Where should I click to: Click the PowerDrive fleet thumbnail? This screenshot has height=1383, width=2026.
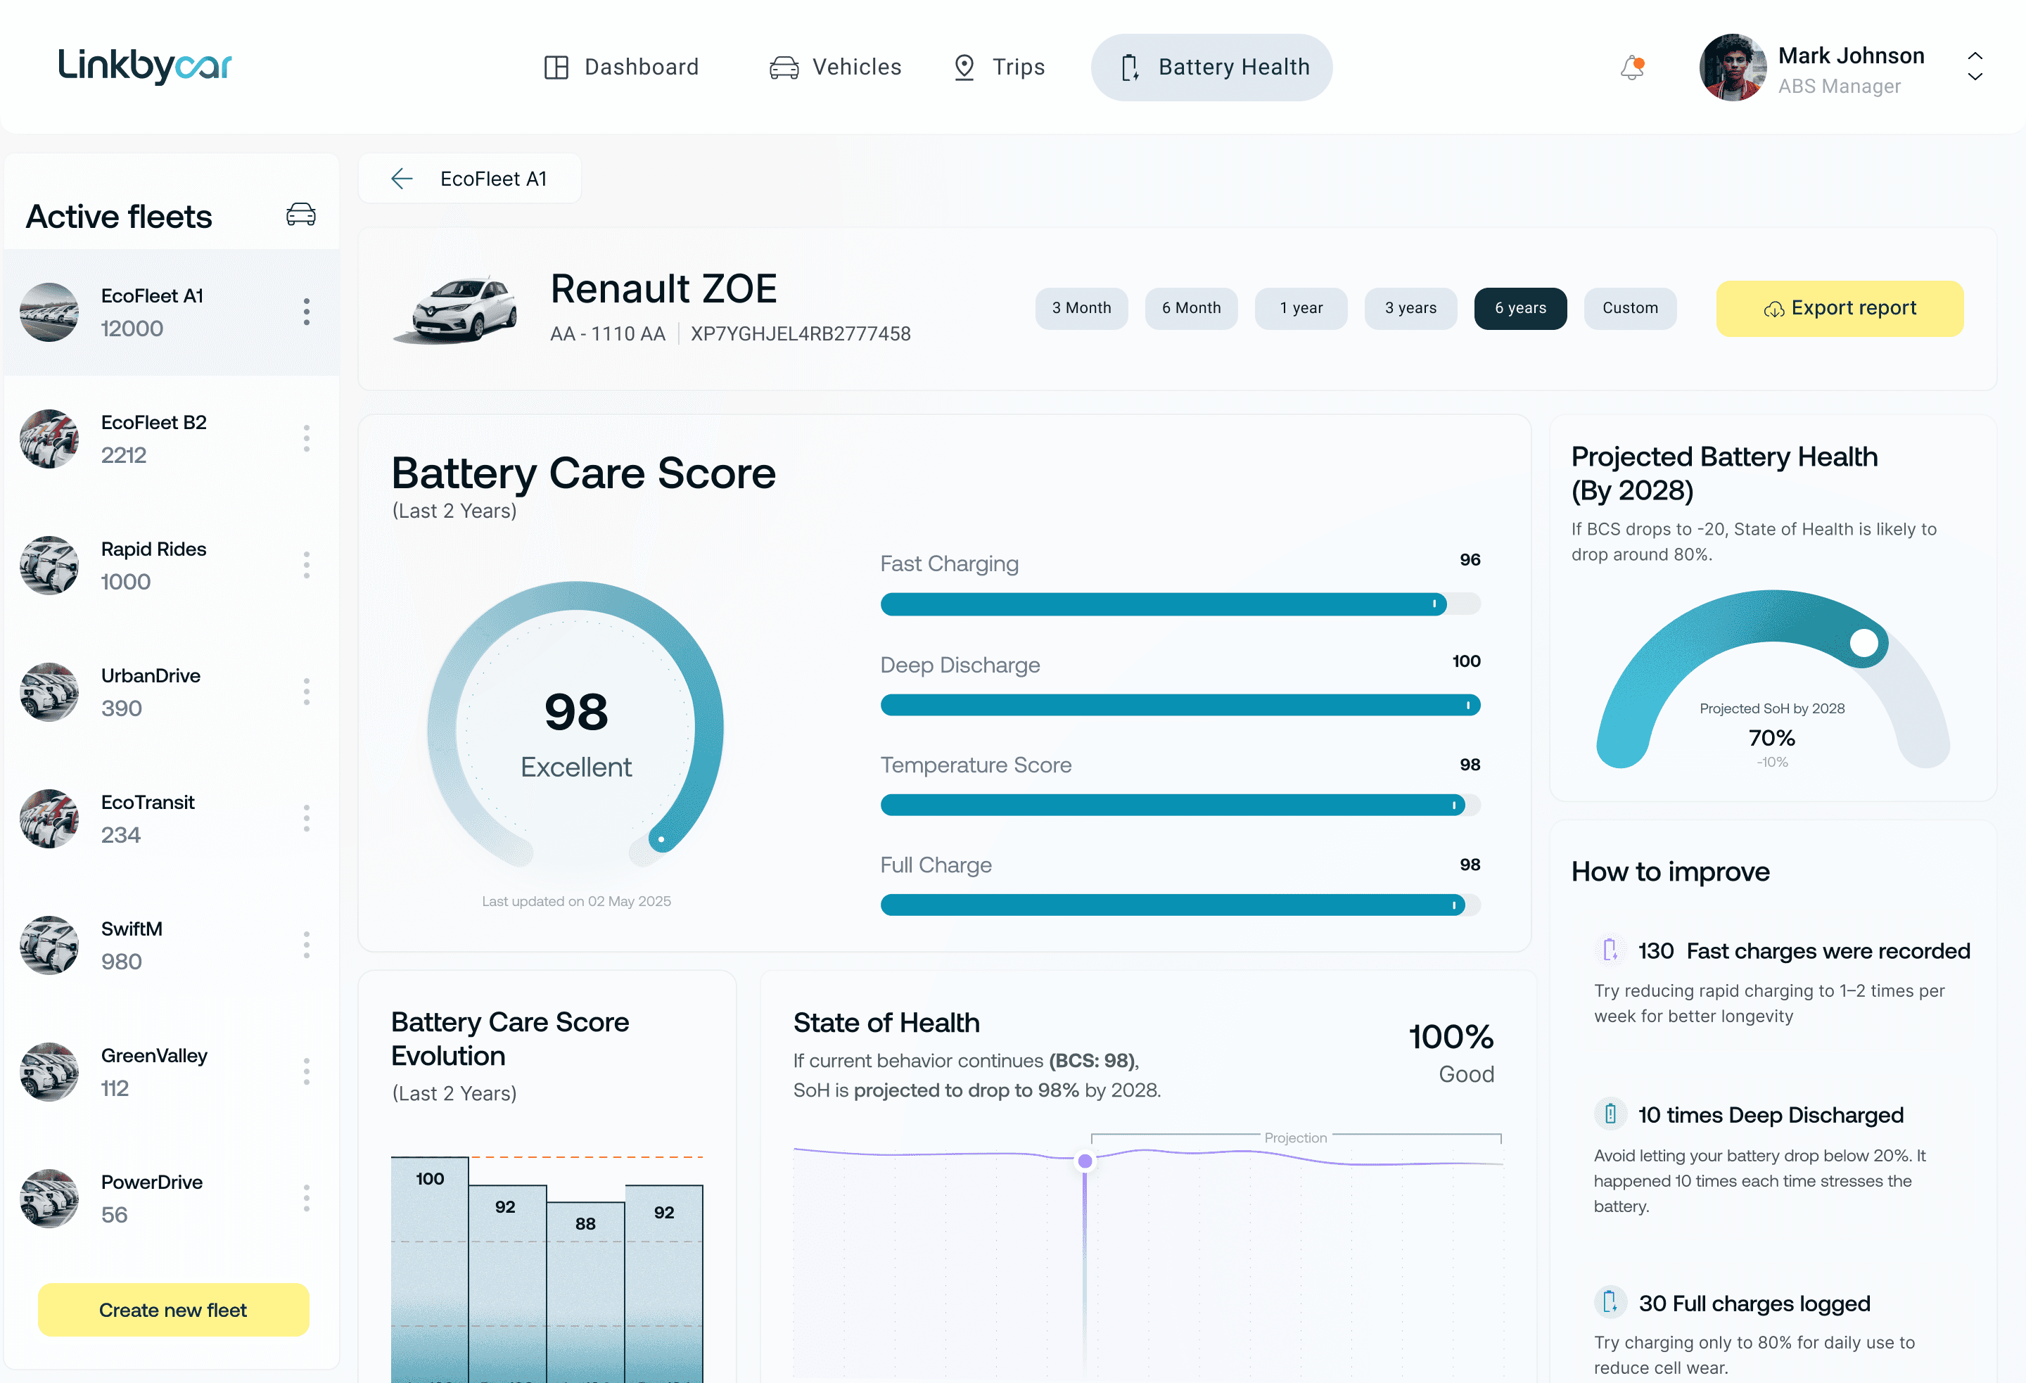[49, 1198]
